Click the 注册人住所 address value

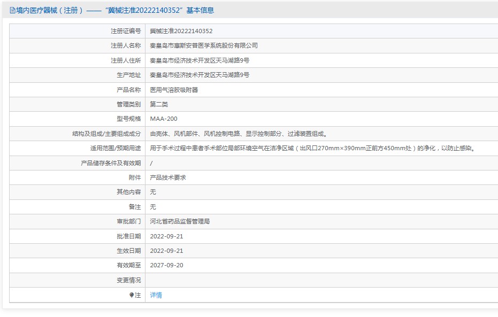200,60
